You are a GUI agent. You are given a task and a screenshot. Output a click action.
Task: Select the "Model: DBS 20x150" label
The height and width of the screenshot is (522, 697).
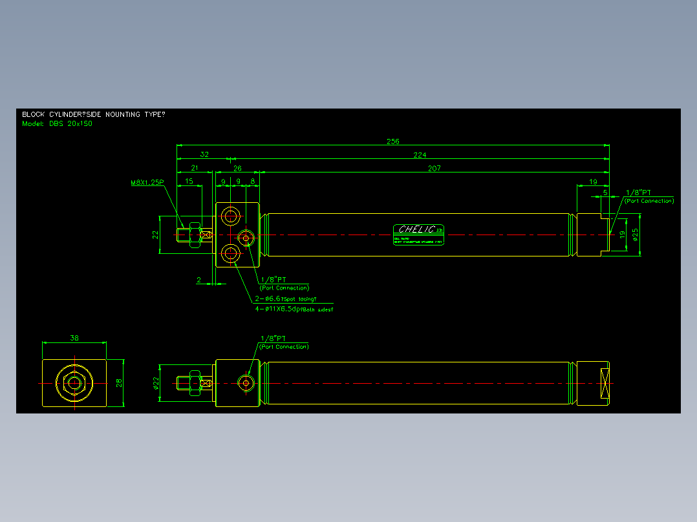(x=58, y=124)
